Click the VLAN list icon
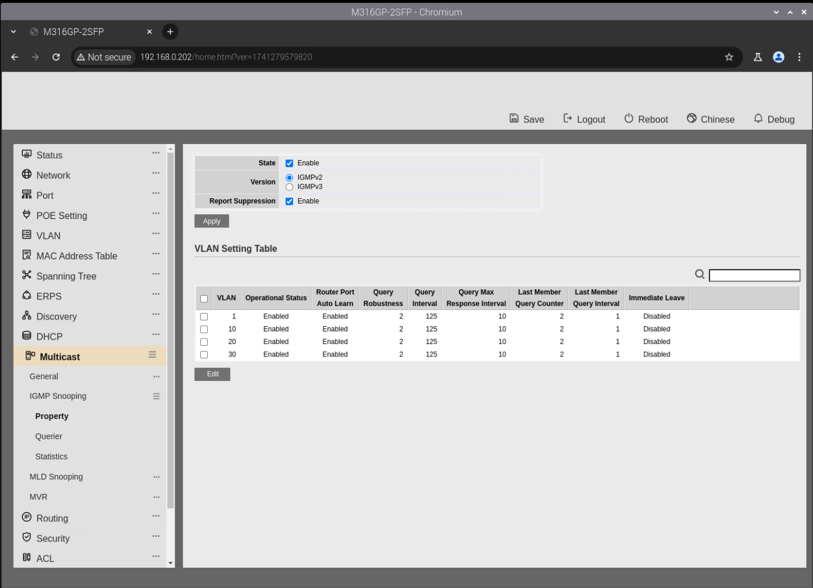 pyautogui.click(x=27, y=235)
